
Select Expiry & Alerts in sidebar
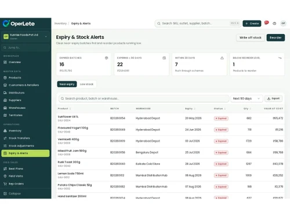point(26,153)
